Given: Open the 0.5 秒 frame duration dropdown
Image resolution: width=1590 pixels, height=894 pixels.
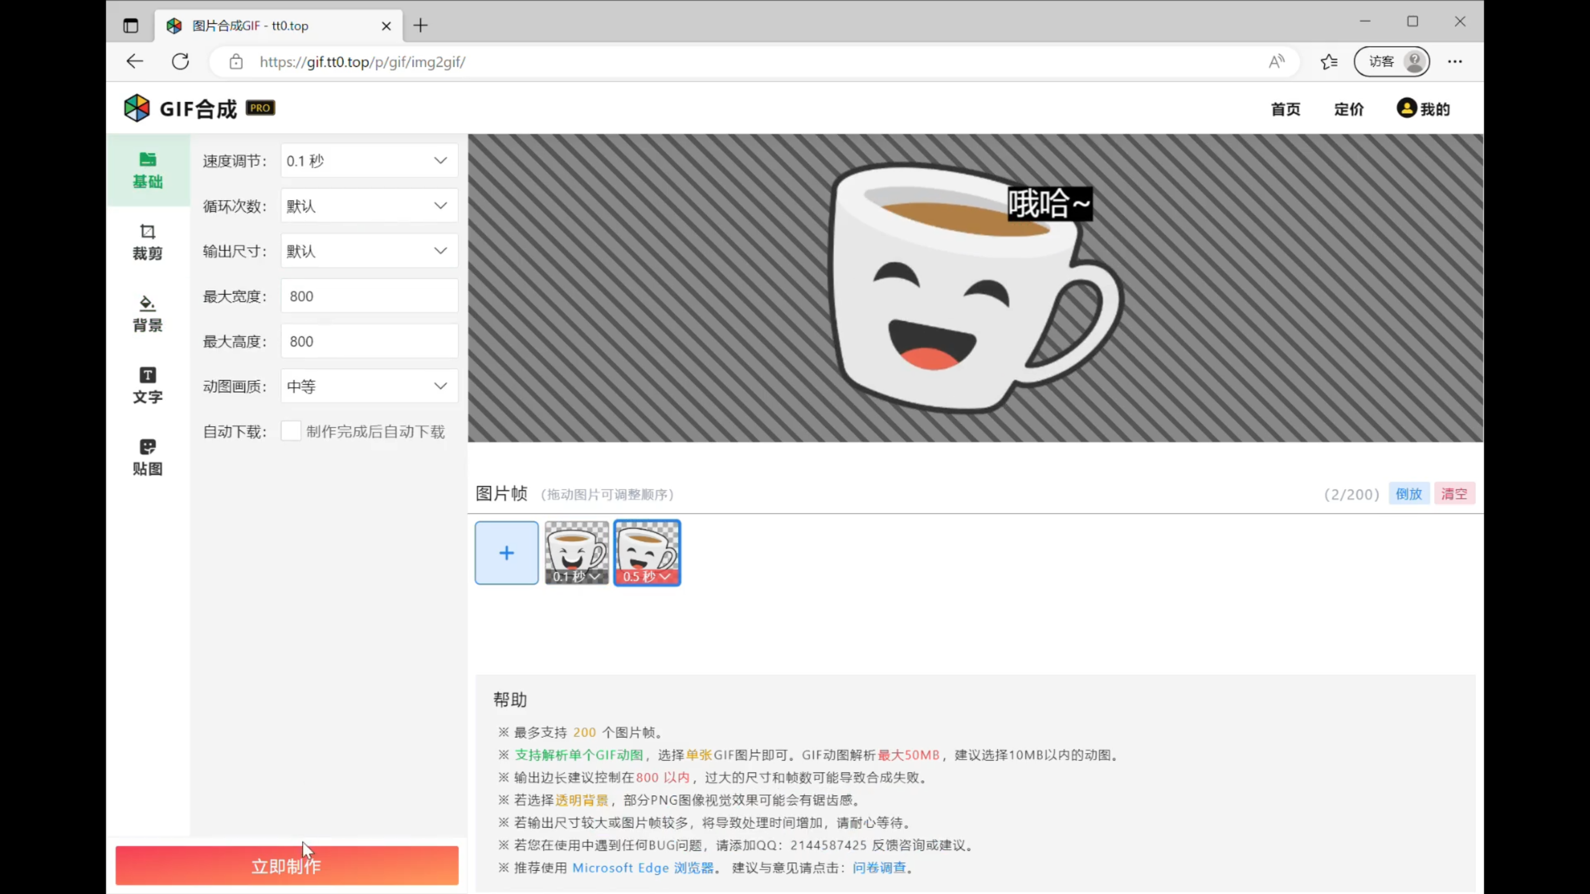Looking at the screenshot, I should (646, 576).
